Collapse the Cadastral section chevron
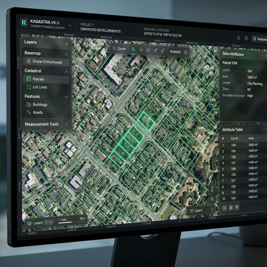 coord(66,72)
